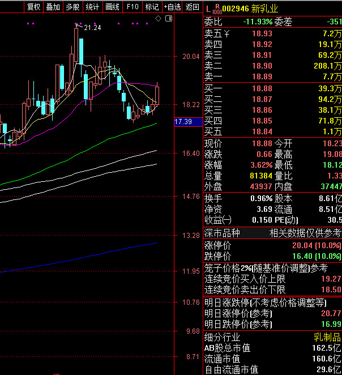Viewport: 342px width, 375px height.
Task: Click the ¥ symbol next to 卖五
Action: coord(226,33)
